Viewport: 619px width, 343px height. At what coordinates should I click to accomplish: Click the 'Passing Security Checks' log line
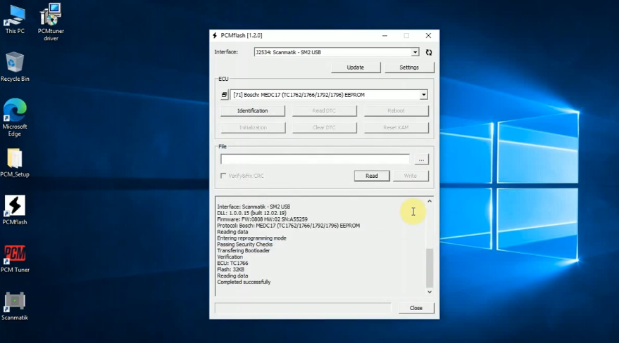(244, 244)
